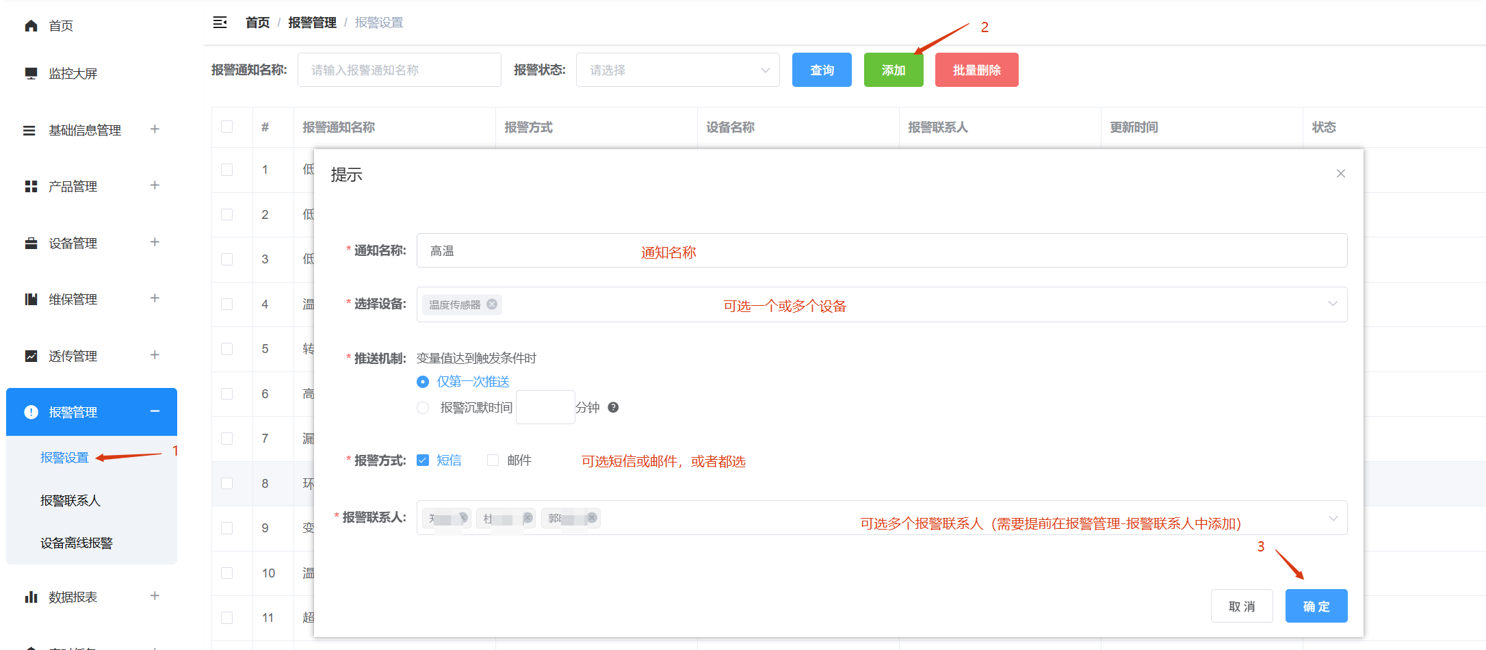Remove the second alarm contact tag starting with 杜
This screenshot has height=650, width=1486.
527,517
